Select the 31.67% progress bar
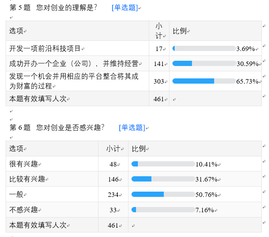This screenshot has height=237, width=269. 163,179
